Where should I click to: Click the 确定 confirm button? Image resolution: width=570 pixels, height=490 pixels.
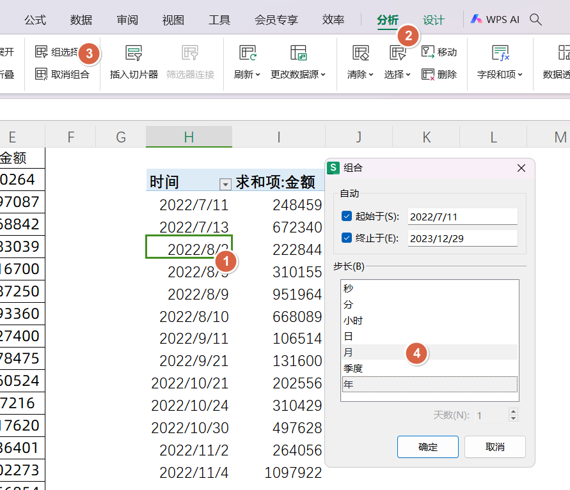point(427,447)
